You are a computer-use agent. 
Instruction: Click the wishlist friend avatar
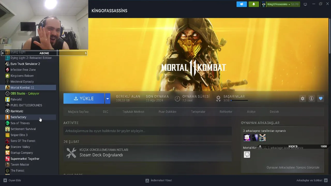coord(247,154)
